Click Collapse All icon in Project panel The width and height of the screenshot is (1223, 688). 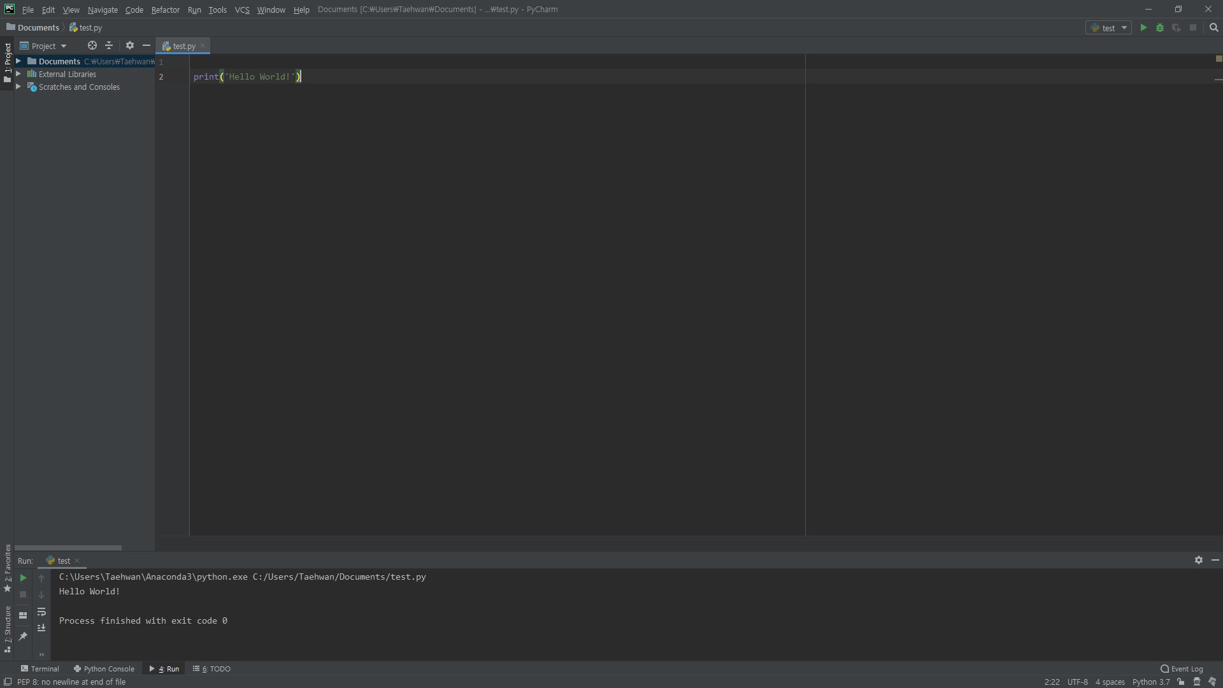(109, 46)
